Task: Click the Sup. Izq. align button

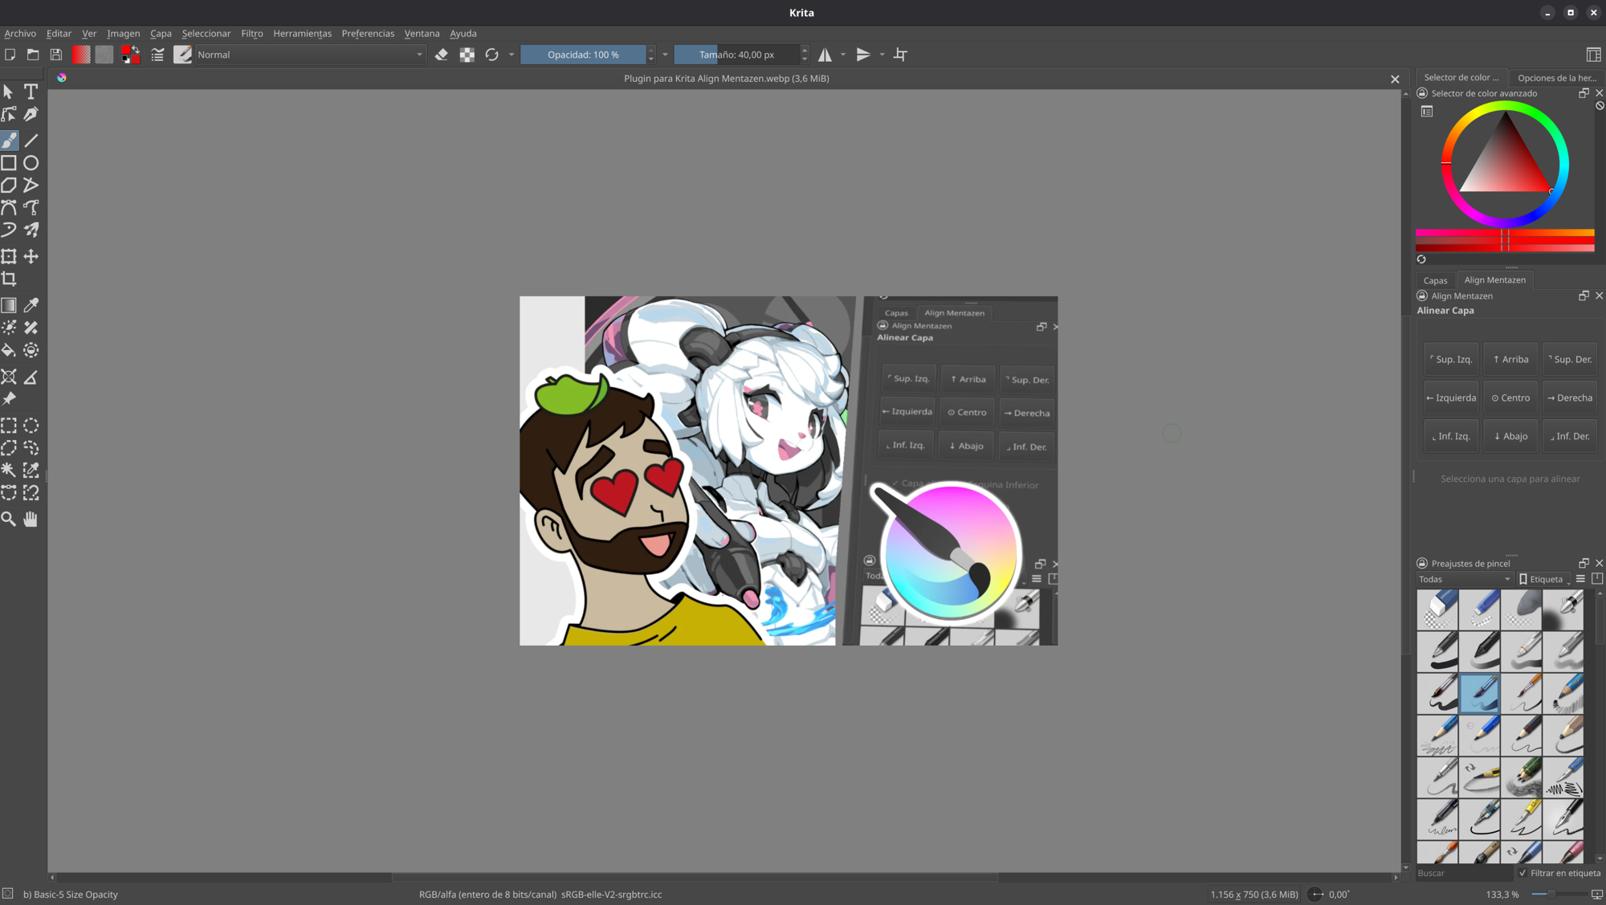Action: [1450, 360]
